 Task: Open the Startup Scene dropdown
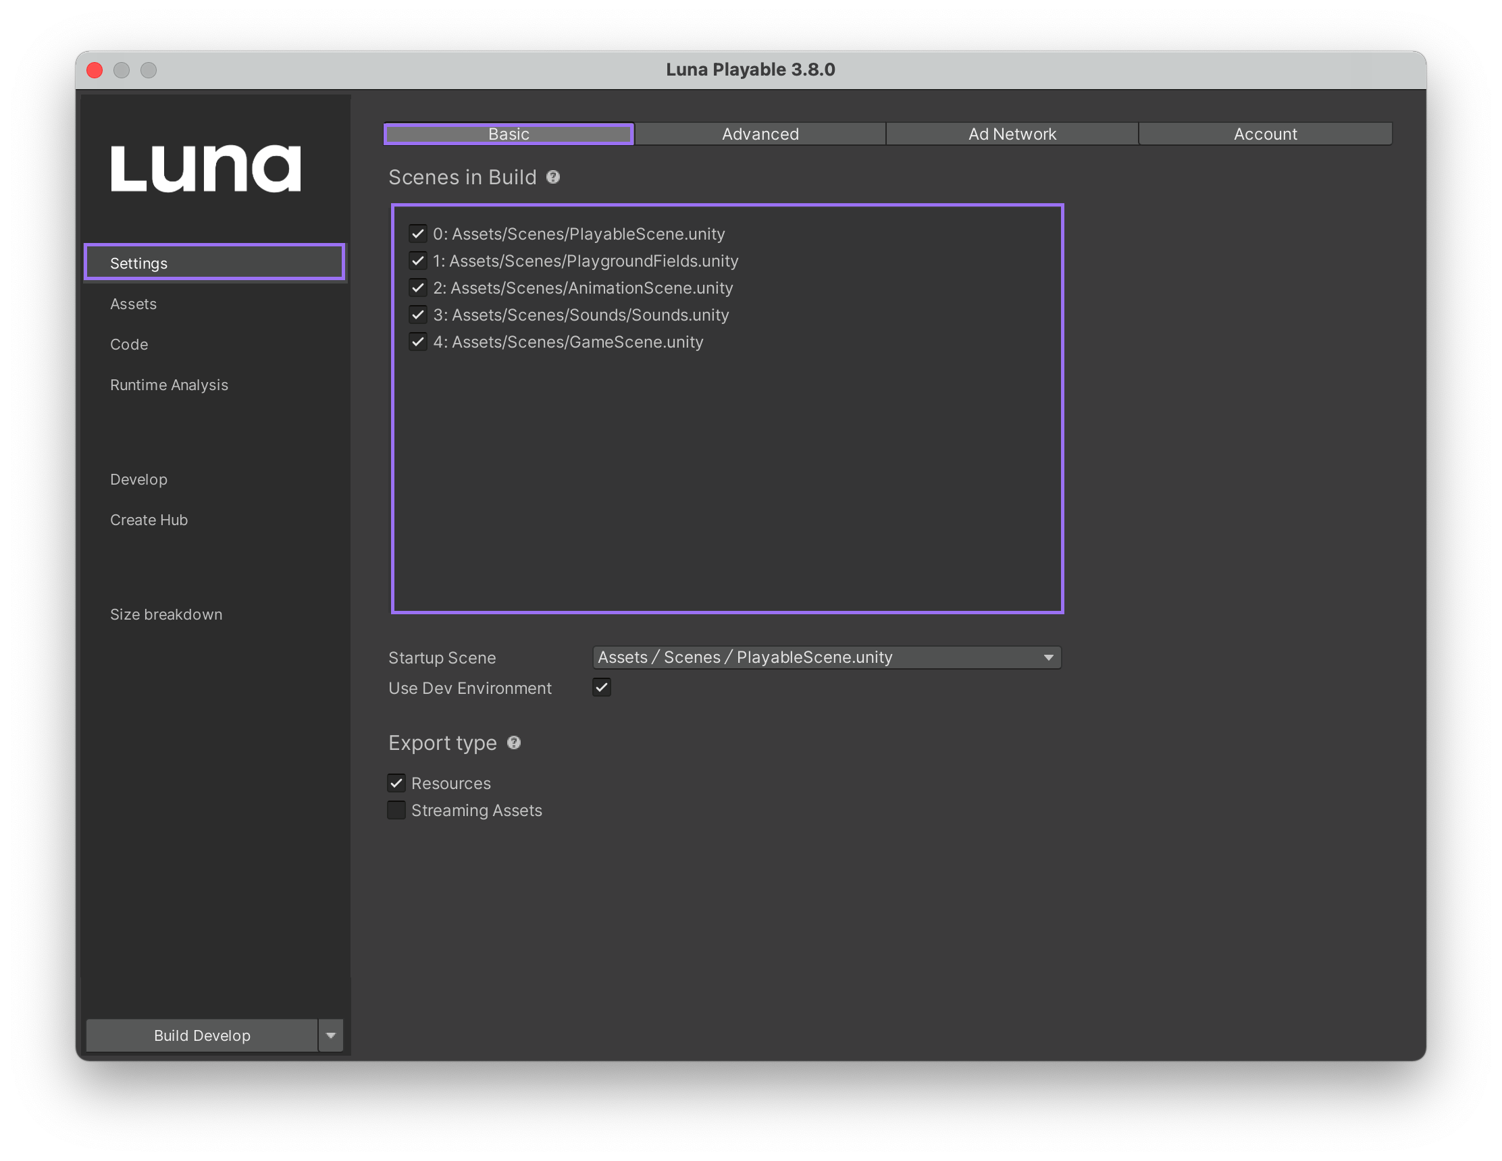point(827,658)
